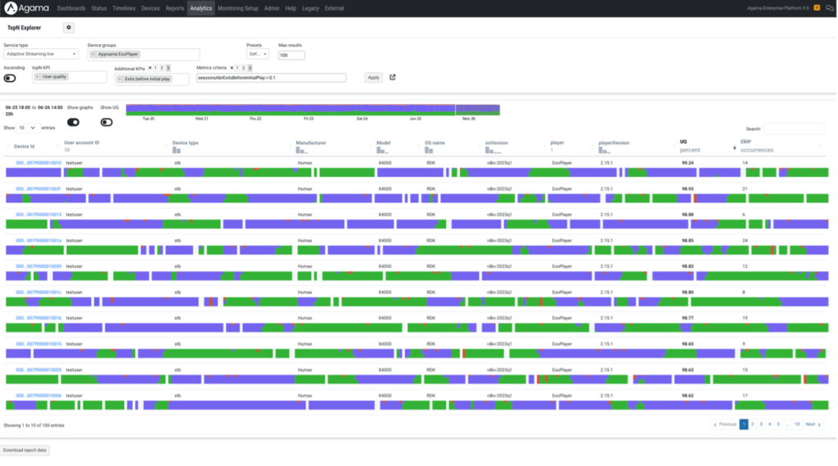Clear Additional KPIs with the x icon
The image size is (838, 466).
152,68
